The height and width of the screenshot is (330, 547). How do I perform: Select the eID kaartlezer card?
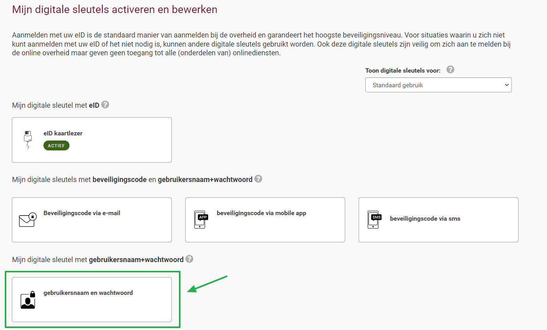92,140
